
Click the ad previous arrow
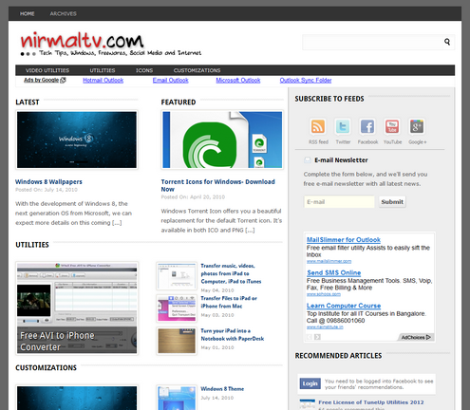pos(310,337)
